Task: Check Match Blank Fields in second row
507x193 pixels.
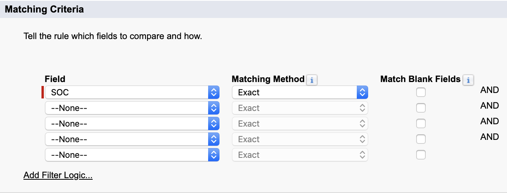Action: pyautogui.click(x=421, y=108)
